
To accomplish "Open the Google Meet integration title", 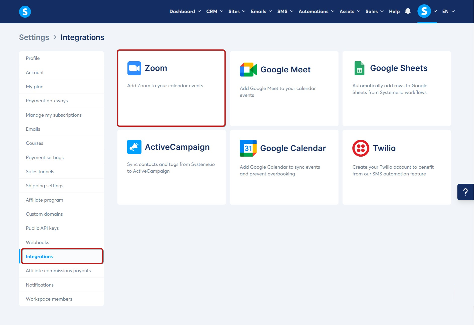I will 285,70.
